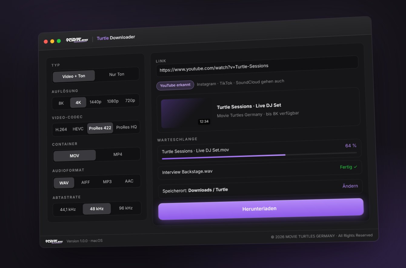This screenshot has width=406, height=268.
Task: Switch resolution to 1080p
Action: (113, 101)
